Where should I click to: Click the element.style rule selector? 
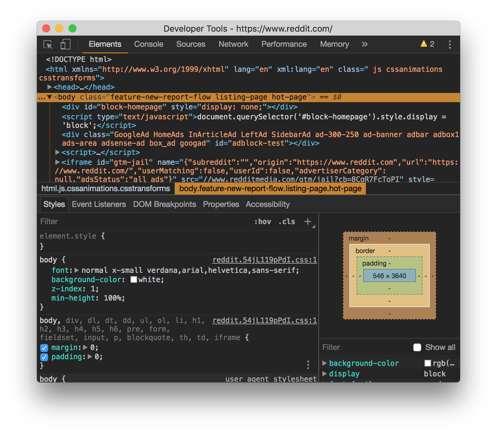point(68,236)
